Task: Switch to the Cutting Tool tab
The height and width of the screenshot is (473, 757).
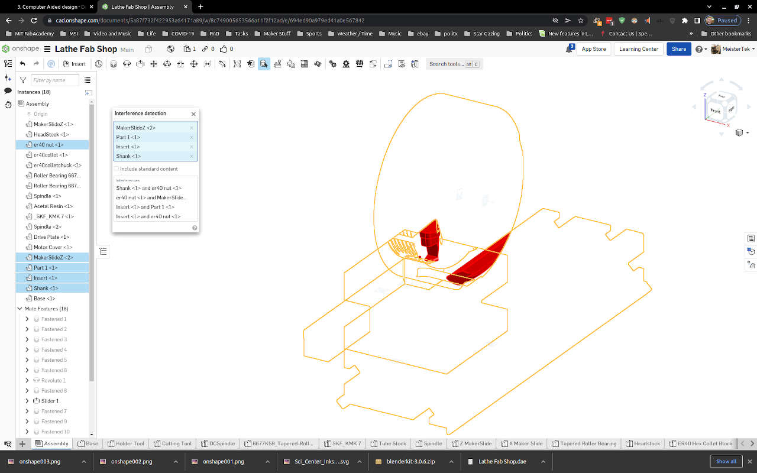Action: (173, 443)
